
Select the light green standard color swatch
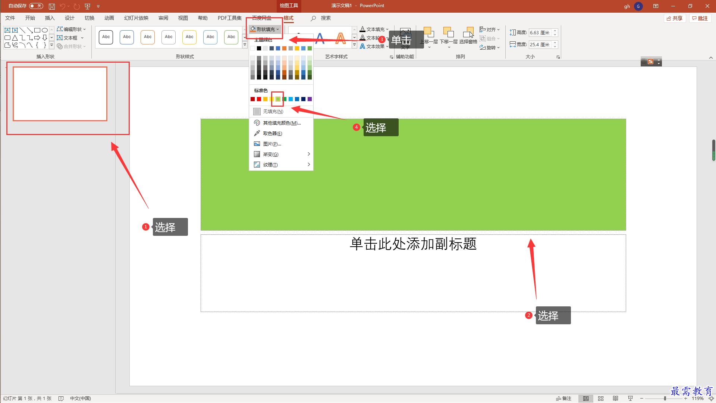pos(278,99)
